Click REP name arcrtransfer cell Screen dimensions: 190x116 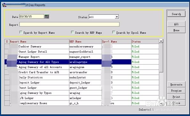coord(85,72)
